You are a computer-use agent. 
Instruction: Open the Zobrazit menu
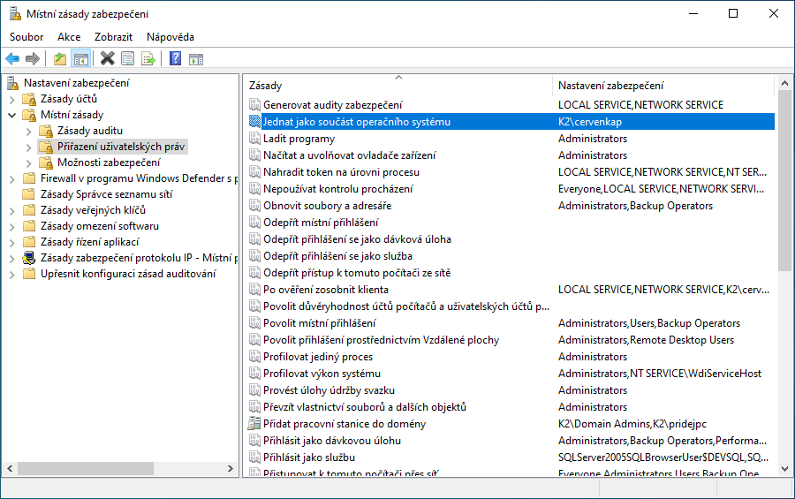point(113,37)
